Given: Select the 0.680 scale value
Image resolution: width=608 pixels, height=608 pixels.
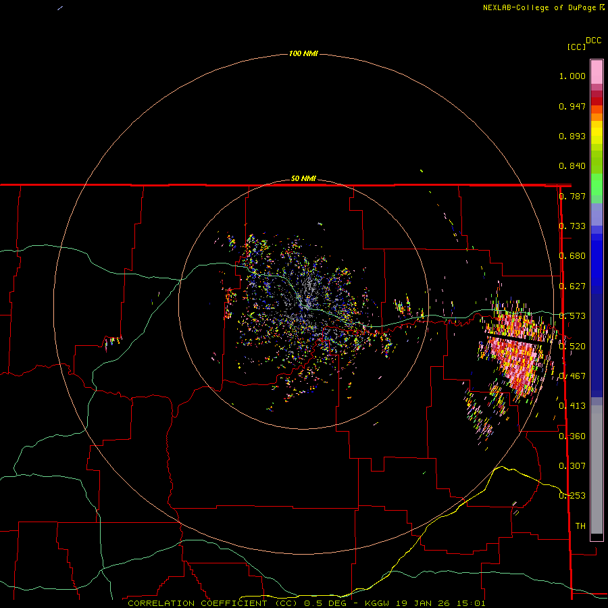Looking at the screenshot, I should [x=572, y=256].
